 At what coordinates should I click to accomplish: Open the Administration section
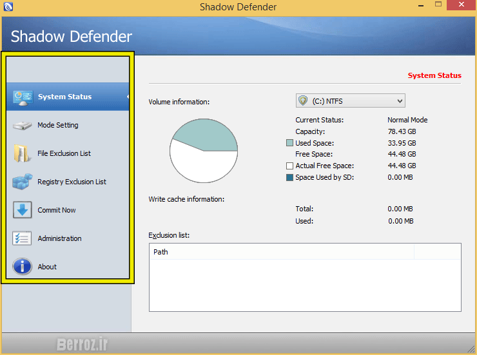(59, 238)
